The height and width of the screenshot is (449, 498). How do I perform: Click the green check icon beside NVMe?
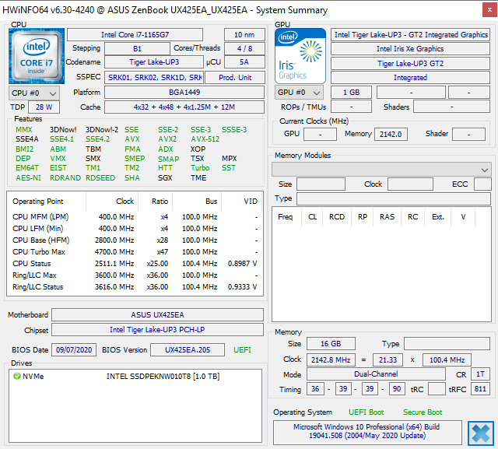click(x=16, y=376)
